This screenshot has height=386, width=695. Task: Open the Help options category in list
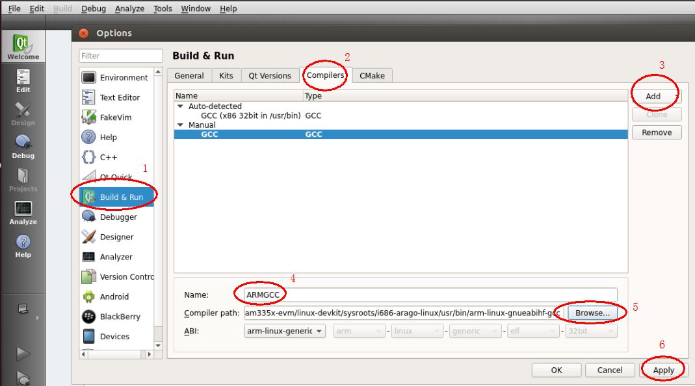[116, 137]
